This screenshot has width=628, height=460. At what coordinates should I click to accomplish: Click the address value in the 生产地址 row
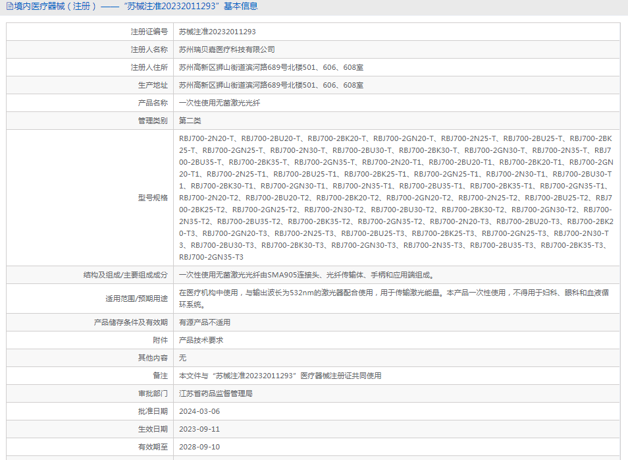point(271,85)
